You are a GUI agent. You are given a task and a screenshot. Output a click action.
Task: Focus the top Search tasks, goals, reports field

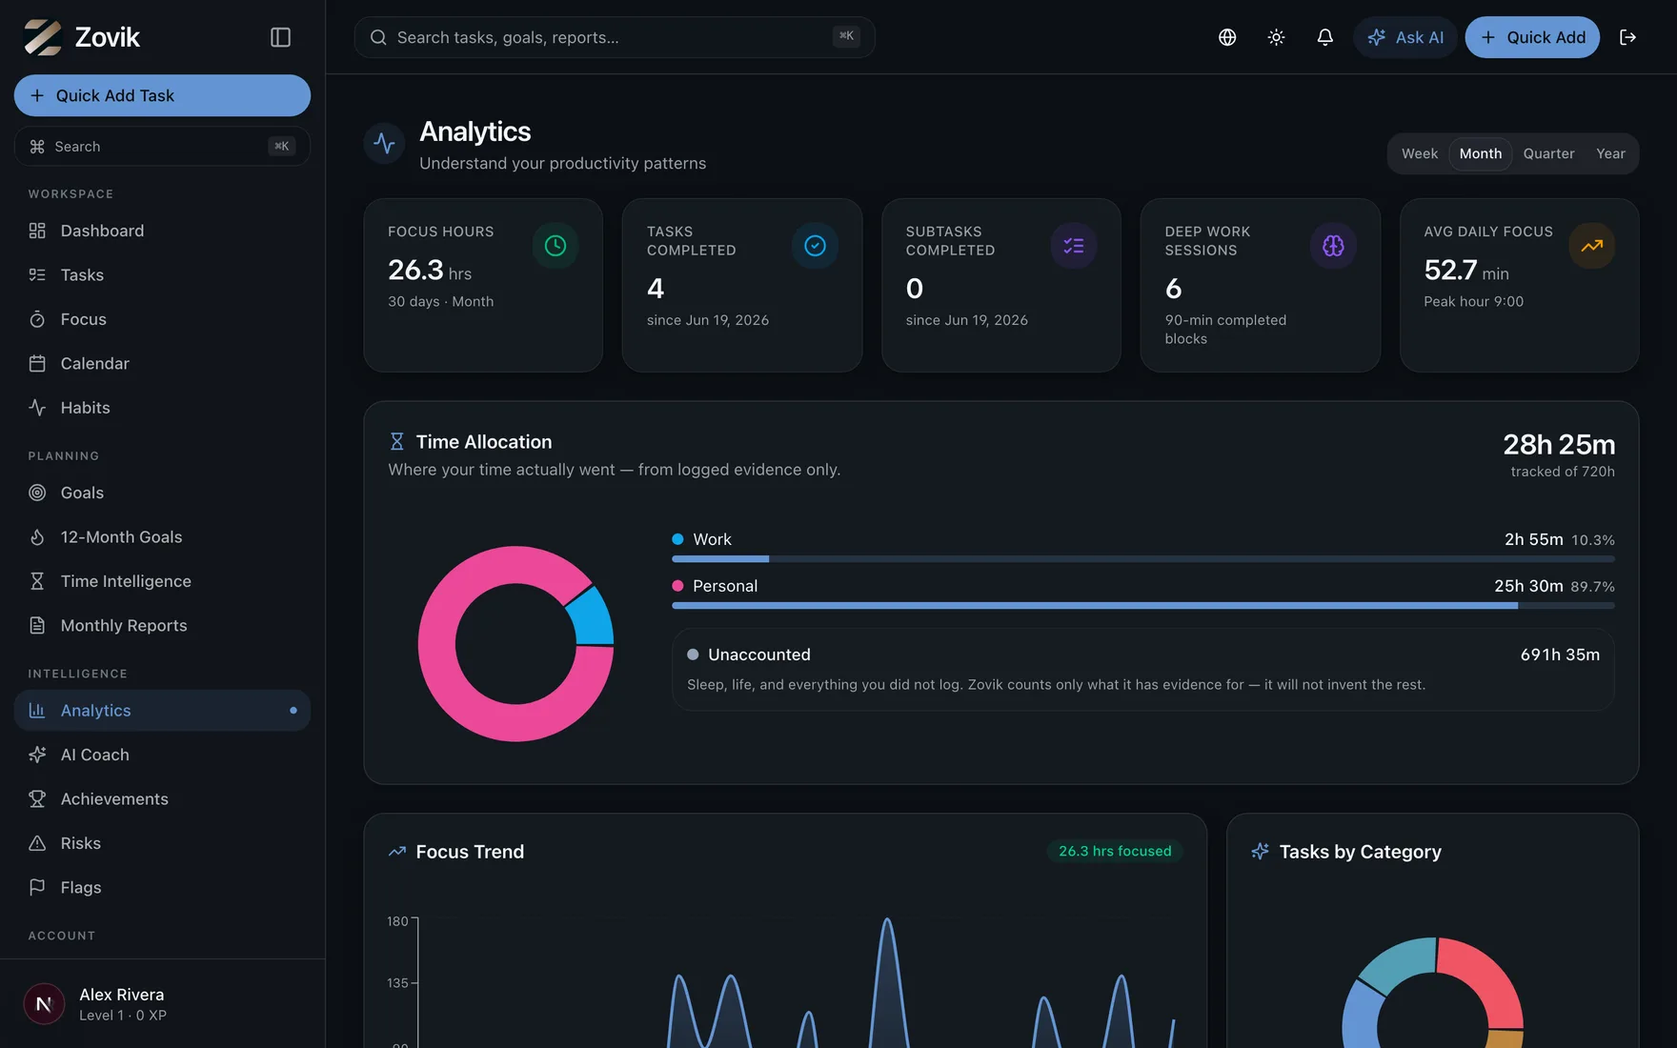pyautogui.click(x=615, y=37)
